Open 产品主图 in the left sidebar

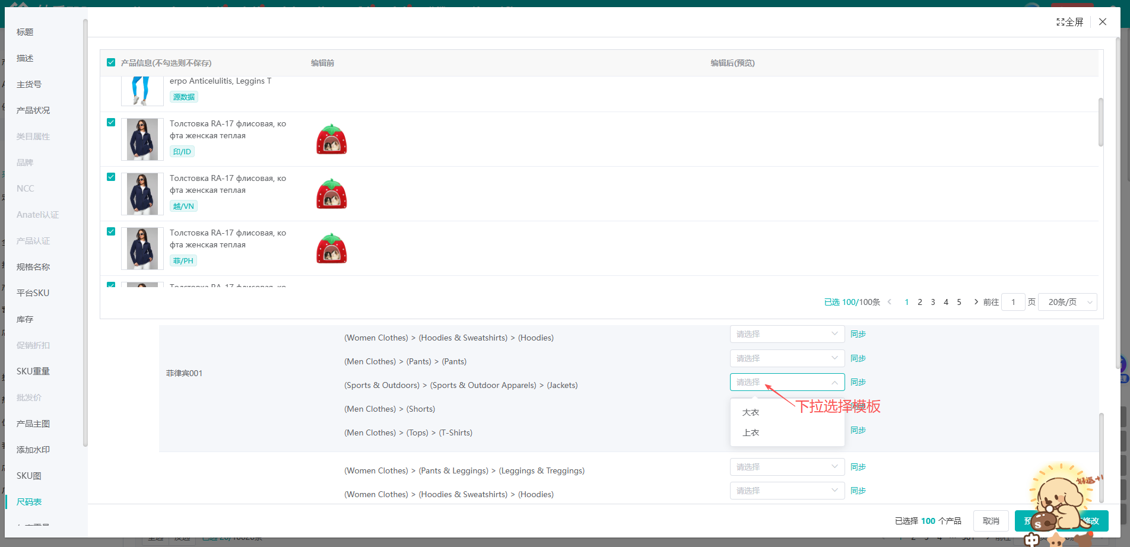(33, 424)
